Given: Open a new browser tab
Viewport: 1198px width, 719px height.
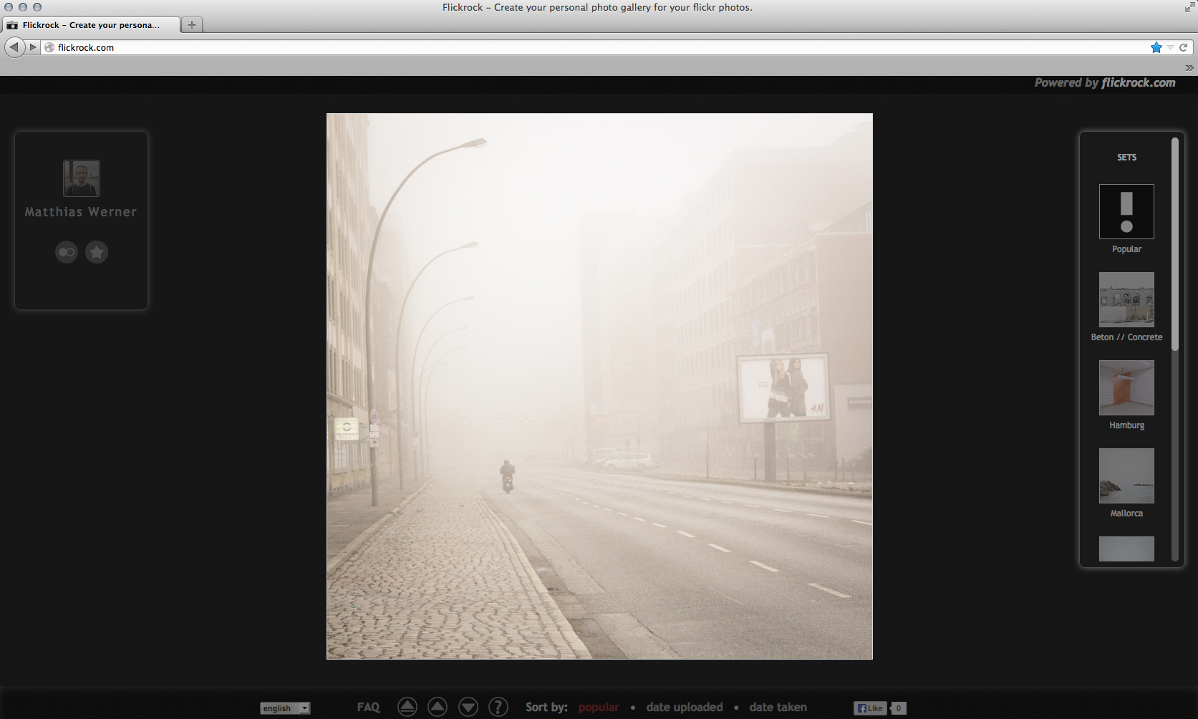Looking at the screenshot, I should pos(191,24).
